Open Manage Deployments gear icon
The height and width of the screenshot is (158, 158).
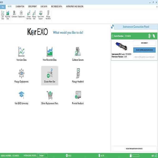(x=22, y=73)
